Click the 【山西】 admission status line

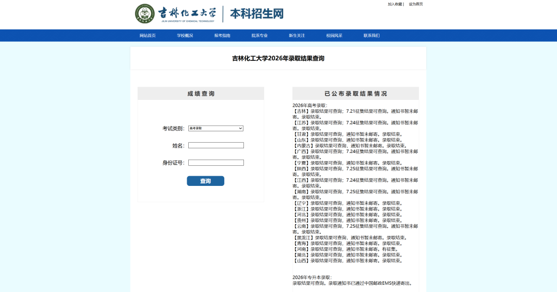348,261
